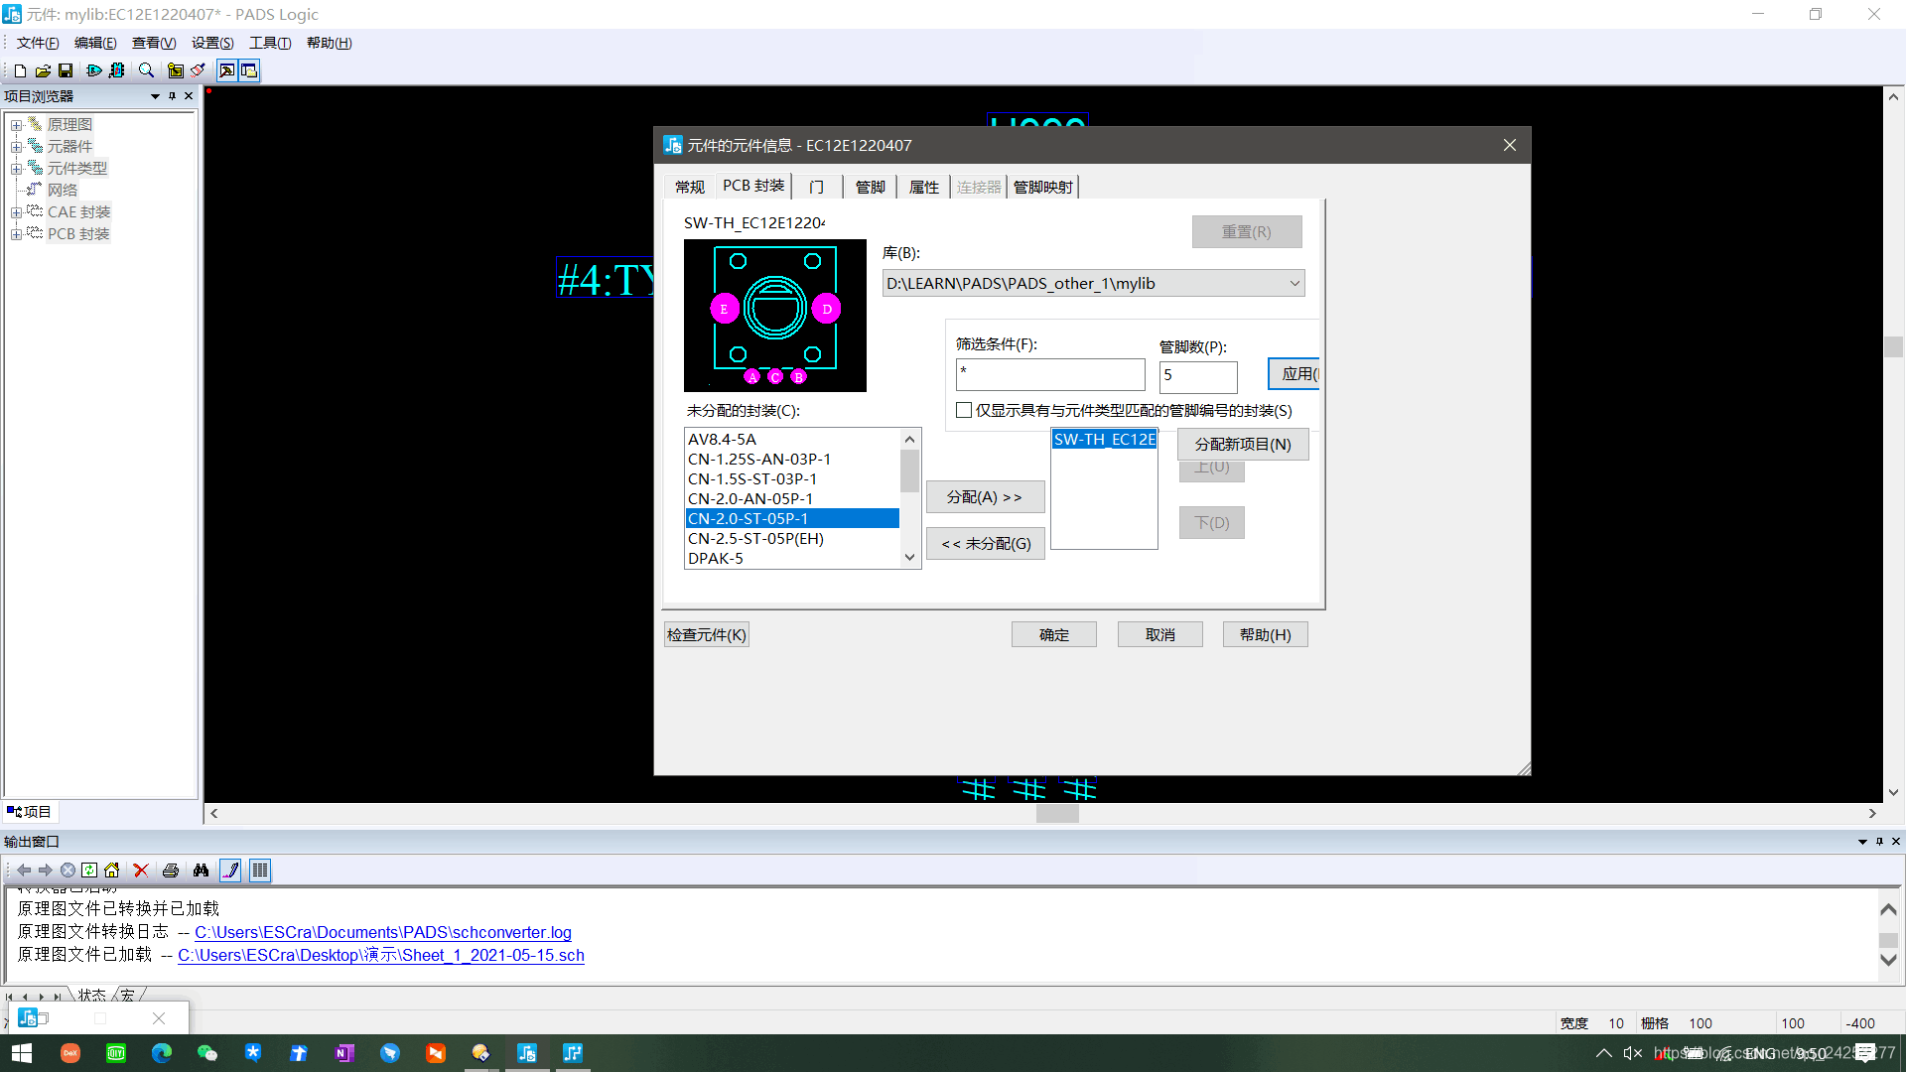Expand the 元件类型 tree node
1906x1072 pixels.
click(16, 169)
